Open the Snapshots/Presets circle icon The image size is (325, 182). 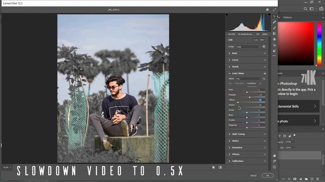tap(274, 51)
